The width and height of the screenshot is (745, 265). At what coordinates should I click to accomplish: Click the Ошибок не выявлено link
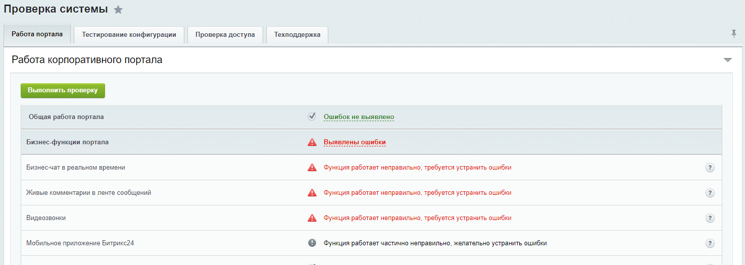(359, 117)
